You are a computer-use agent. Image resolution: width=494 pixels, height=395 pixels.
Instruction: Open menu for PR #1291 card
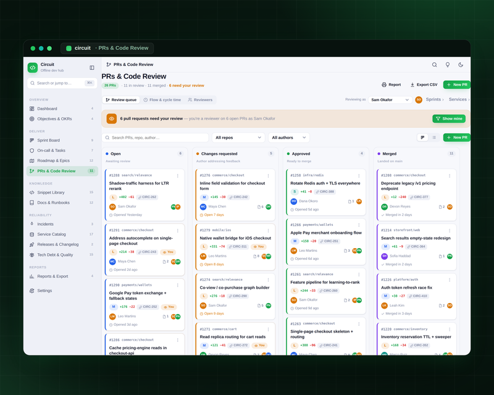point(178,231)
